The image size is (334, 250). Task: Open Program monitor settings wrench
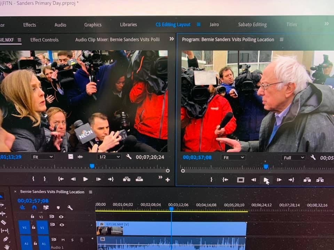[313, 157]
